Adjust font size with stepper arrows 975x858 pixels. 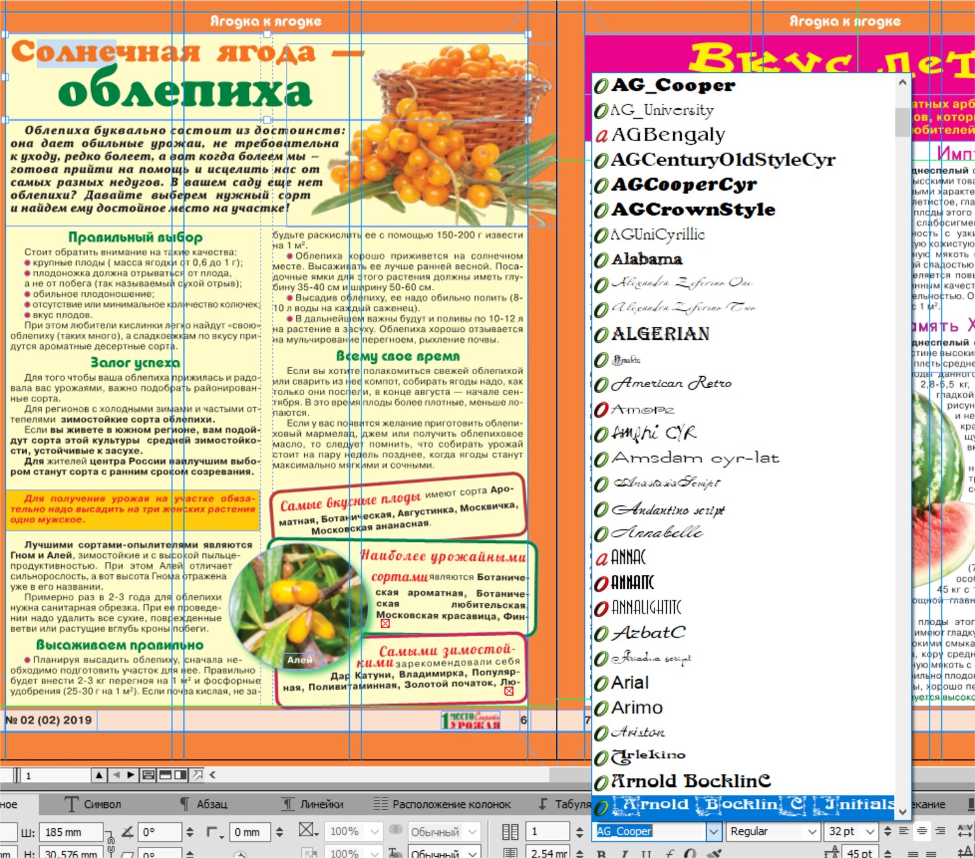coord(887,831)
